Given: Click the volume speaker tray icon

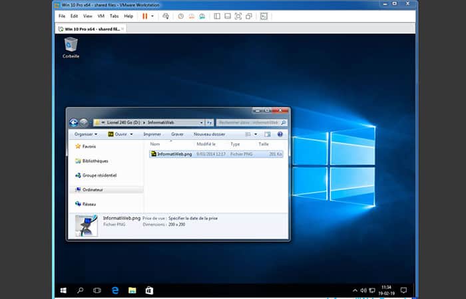Looking at the screenshot, I should (363, 290).
